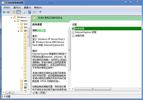Collapse the Interne tree node
The image size is (143, 100).
pos(15,21)
